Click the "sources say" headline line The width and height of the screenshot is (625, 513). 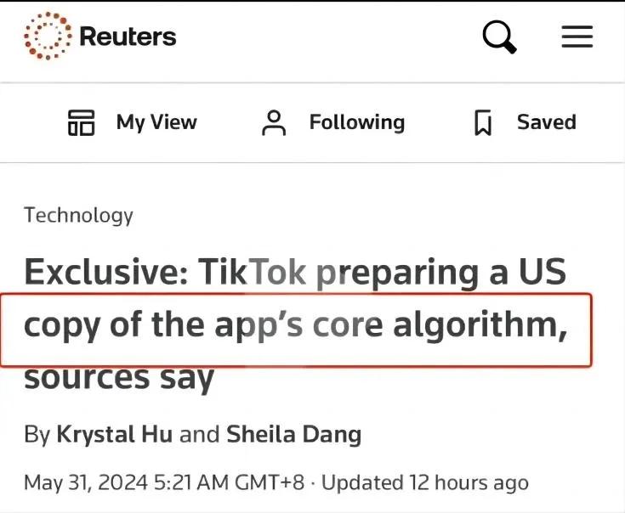119,375
